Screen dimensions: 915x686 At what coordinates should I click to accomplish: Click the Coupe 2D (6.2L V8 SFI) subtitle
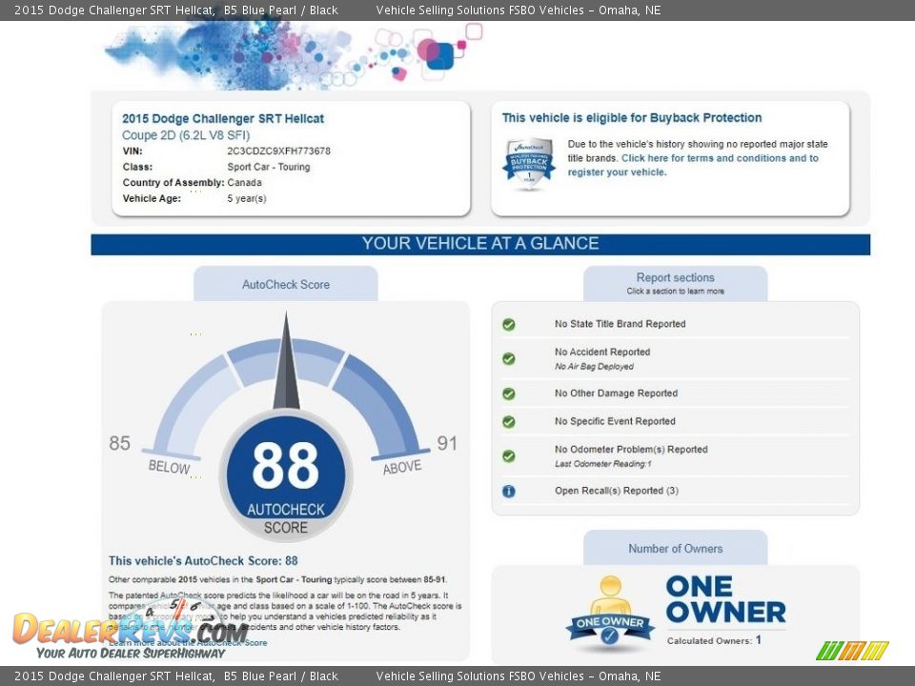click(186, 135)
